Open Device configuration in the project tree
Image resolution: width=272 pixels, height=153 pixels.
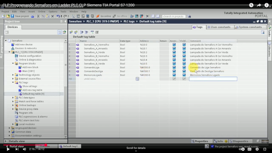click(30, 56)
